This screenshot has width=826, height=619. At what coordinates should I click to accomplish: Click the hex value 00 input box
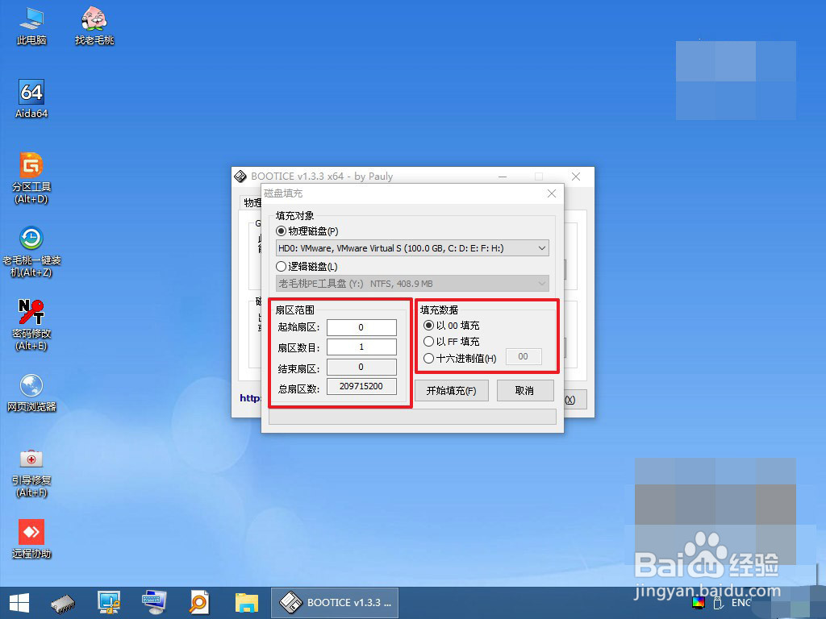click(x=524, y=356)
